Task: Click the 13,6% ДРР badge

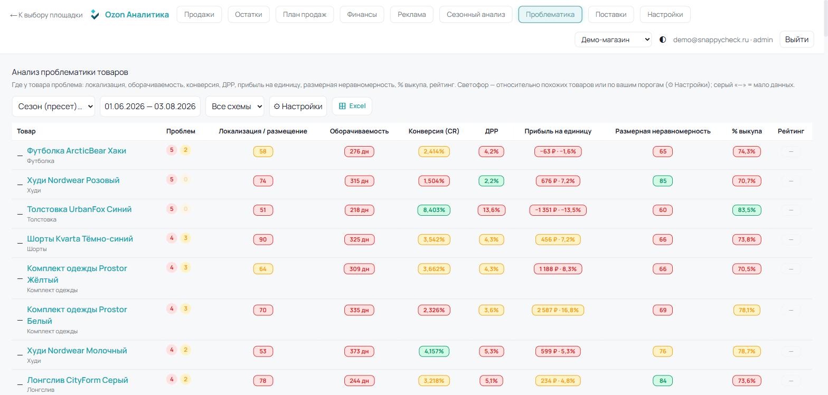Action: 491,210
